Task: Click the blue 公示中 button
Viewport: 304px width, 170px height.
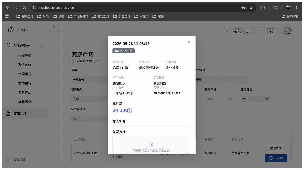Action: (276, 158)
